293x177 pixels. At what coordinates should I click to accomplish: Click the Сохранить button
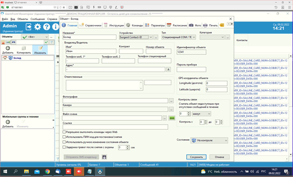[196, 157]
